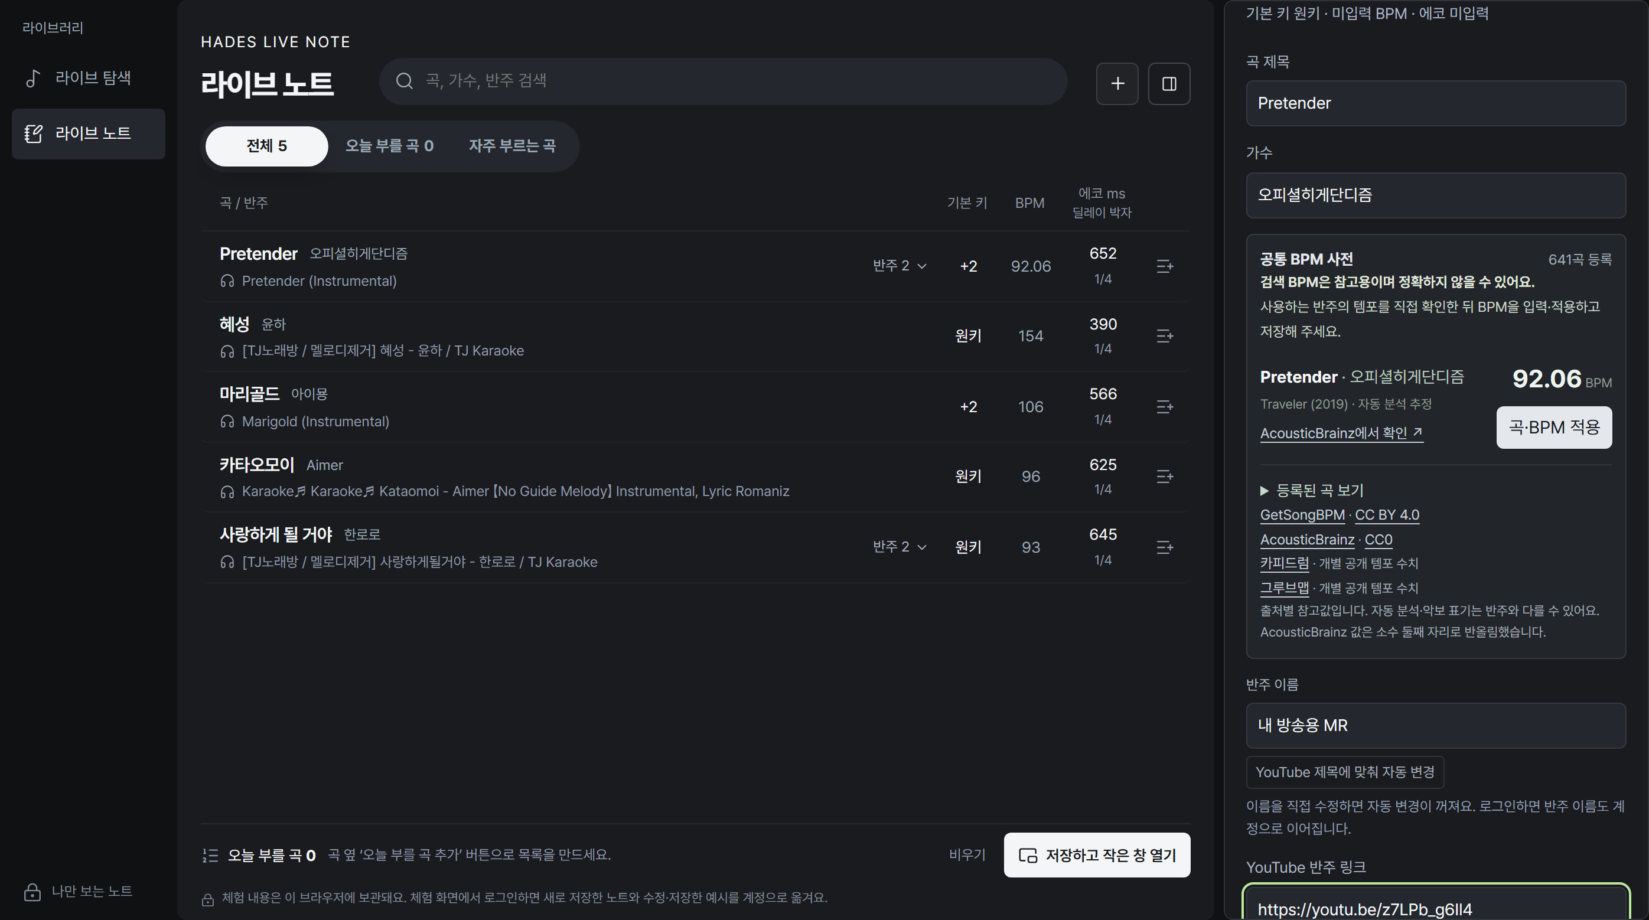Toggle the side panel layout icon

tap(1169, 83)
